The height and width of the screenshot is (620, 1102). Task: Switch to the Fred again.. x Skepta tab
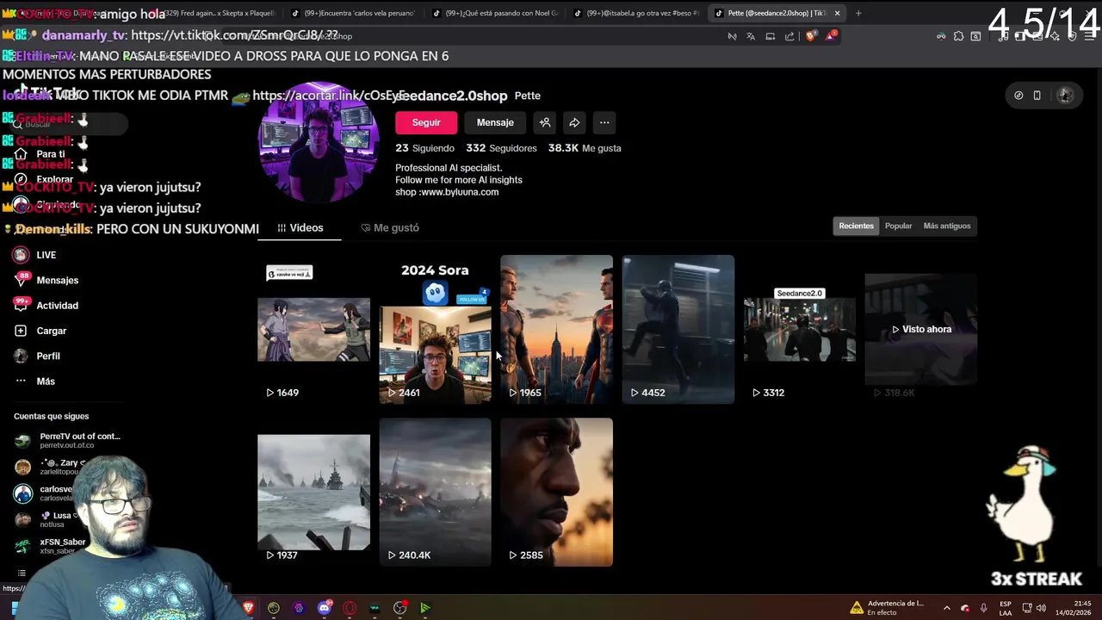pyautogui.click(x=215, y=13)
